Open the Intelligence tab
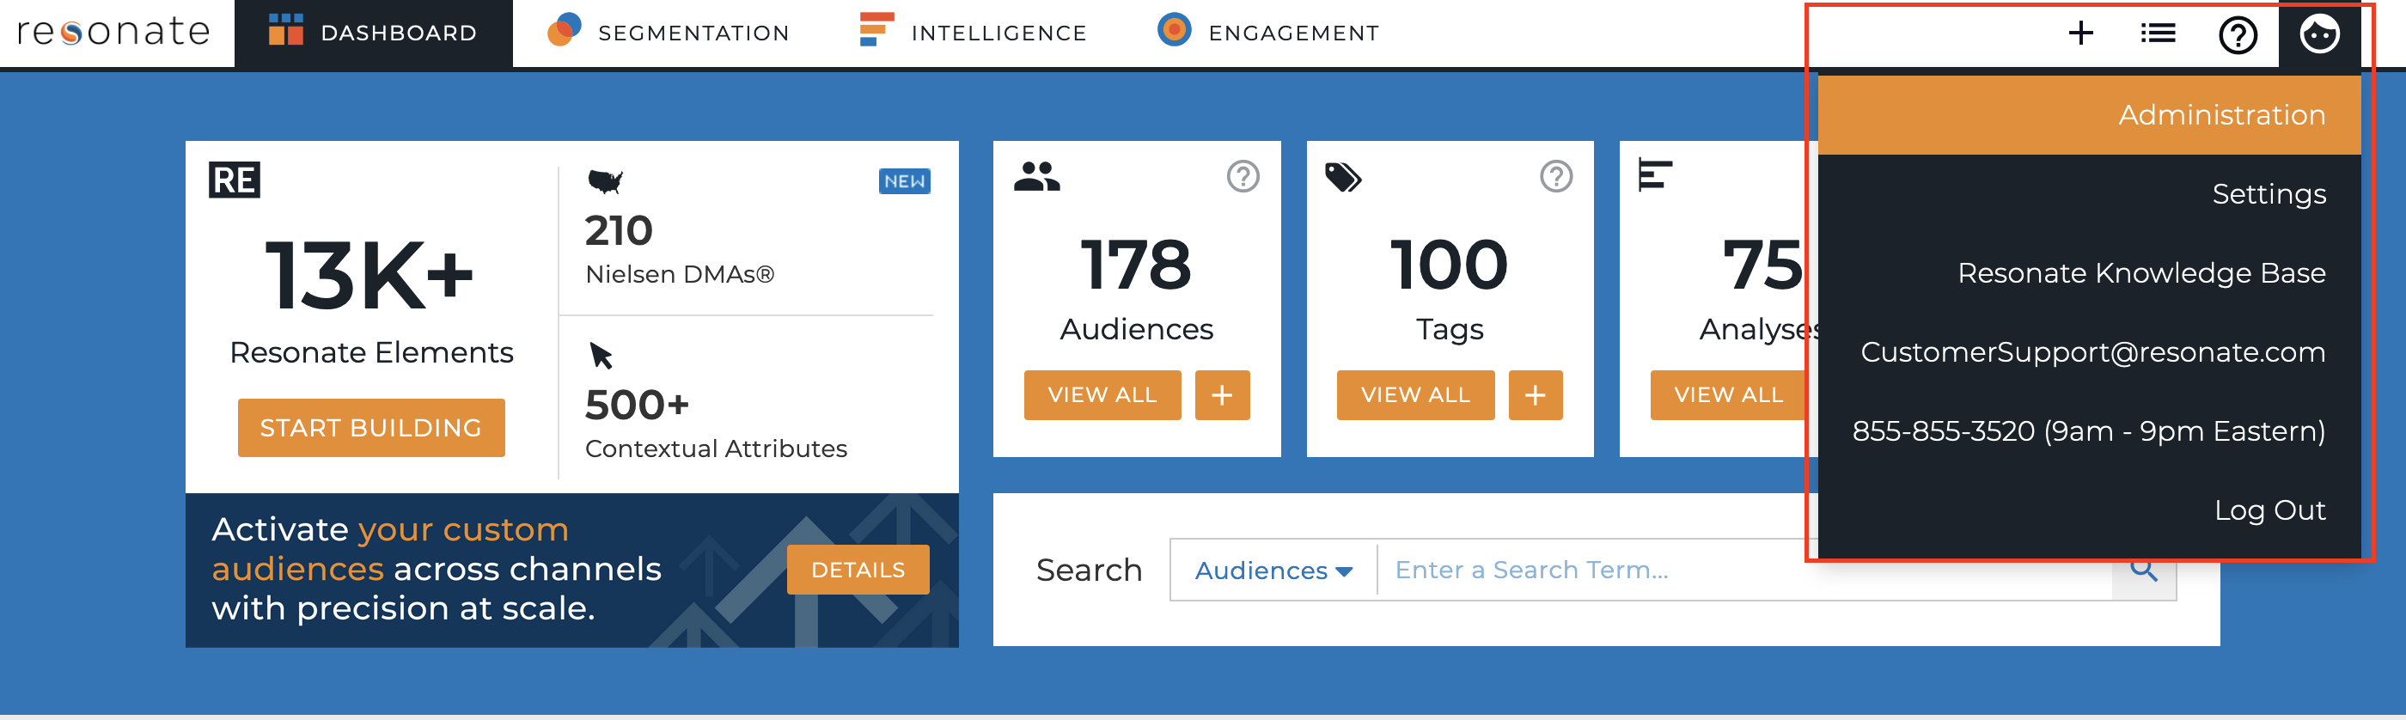 [974, 33]
